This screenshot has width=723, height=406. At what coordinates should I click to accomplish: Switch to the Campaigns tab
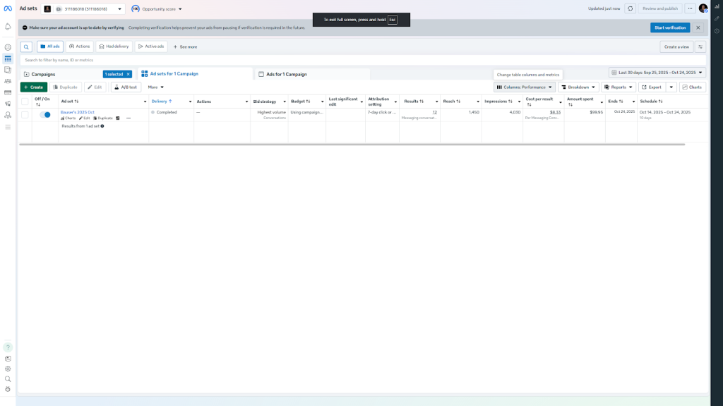[44, 74]
